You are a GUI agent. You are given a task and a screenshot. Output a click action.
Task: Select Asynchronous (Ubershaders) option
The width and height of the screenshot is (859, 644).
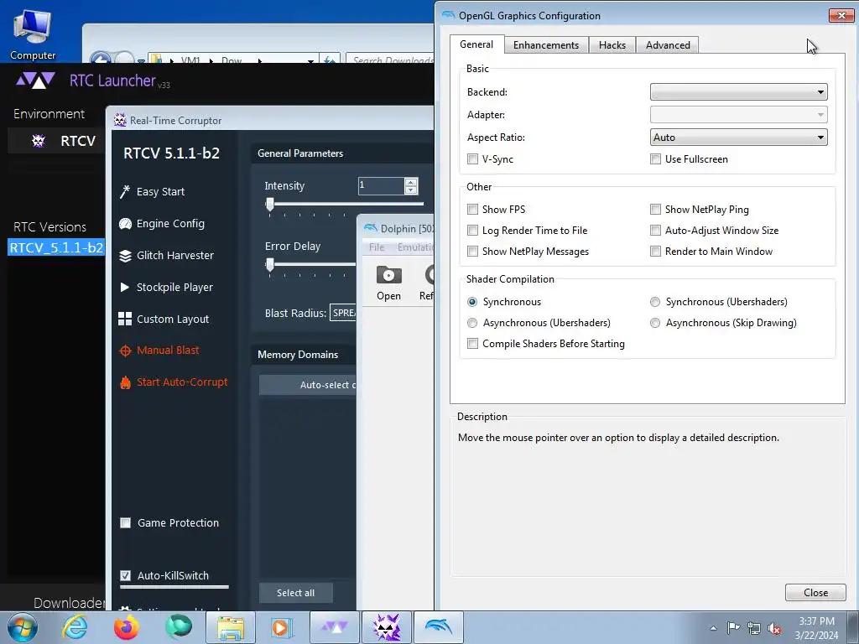[x=472, y=323]
